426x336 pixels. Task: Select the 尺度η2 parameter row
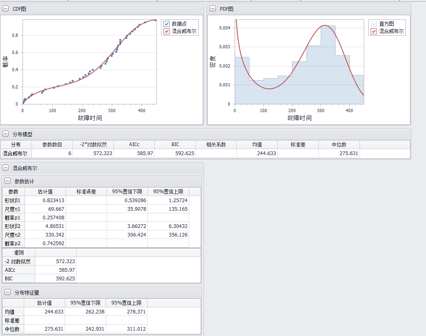click(13, 235)
